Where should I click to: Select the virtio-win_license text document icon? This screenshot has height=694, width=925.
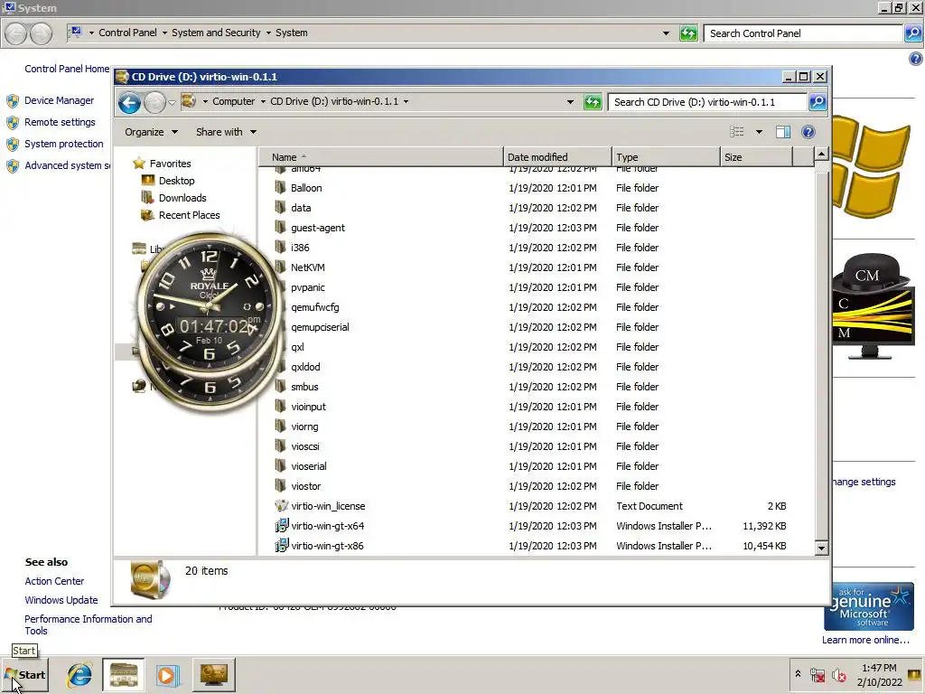click(x=282, y=506)
